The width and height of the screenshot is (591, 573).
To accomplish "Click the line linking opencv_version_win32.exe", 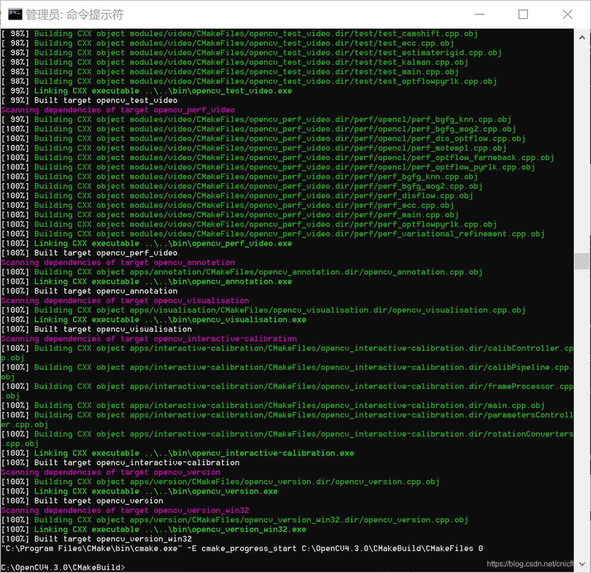I will (x=154, y=530).
